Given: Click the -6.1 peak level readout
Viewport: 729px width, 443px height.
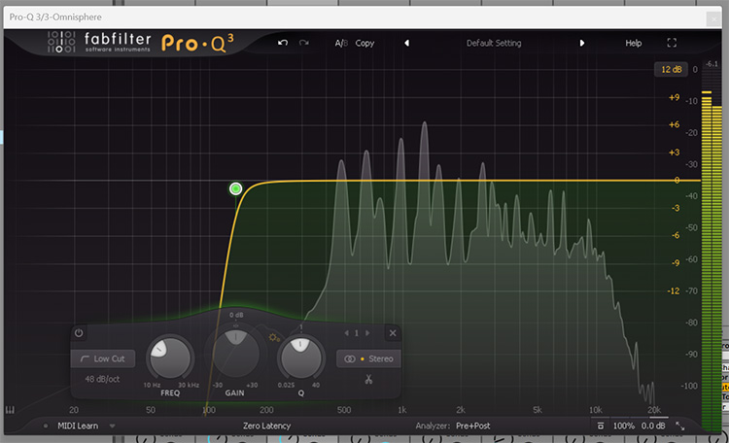Looking at the screenshot, I should [x=712, y=64].
